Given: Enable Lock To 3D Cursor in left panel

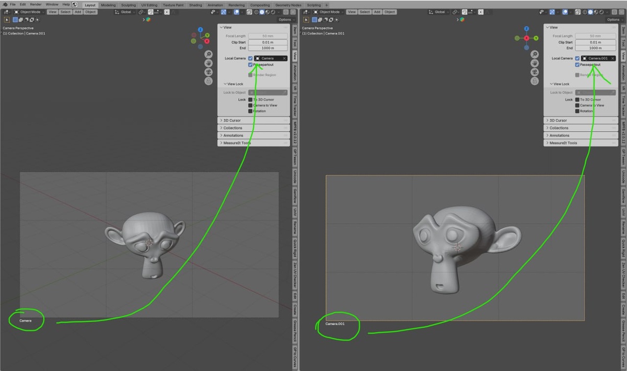Looking at the screenshot, I should pyautogui.click(x=250, y=99).
